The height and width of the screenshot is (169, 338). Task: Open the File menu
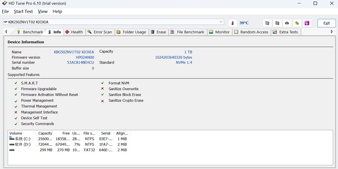coord(5,12)
